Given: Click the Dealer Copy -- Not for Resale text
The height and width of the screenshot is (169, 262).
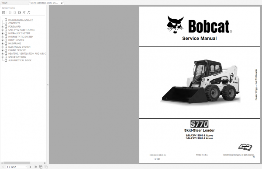Looking at the screenshot, I should [x=256, y=85].
